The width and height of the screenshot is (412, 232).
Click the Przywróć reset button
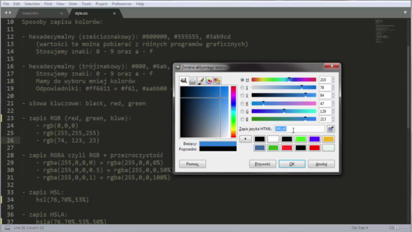point(263,164)
